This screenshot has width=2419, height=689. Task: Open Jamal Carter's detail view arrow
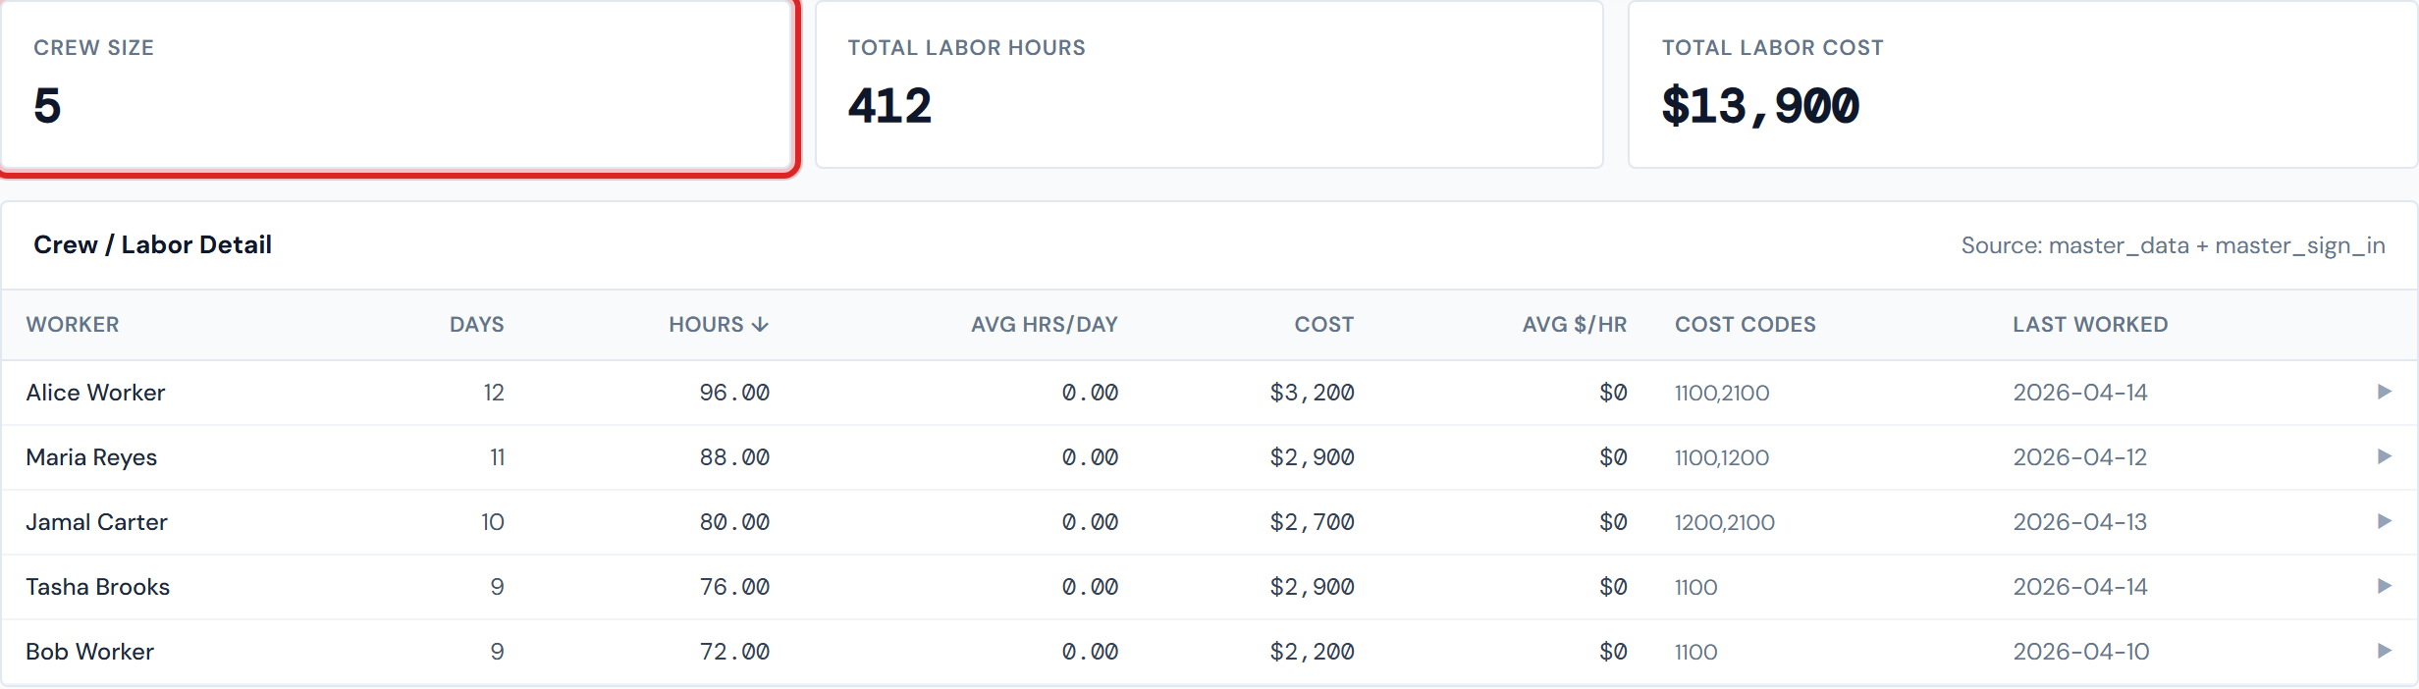tap(2384, 521)
